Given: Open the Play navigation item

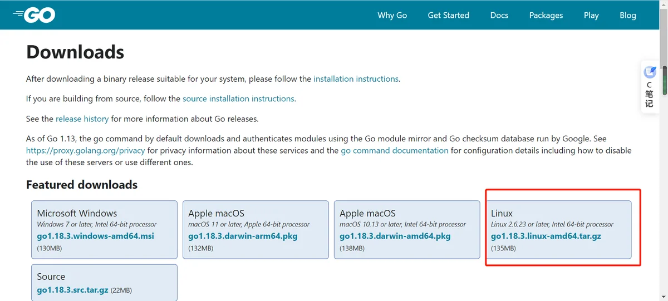Looking at the screenshot, I should 591,15.
